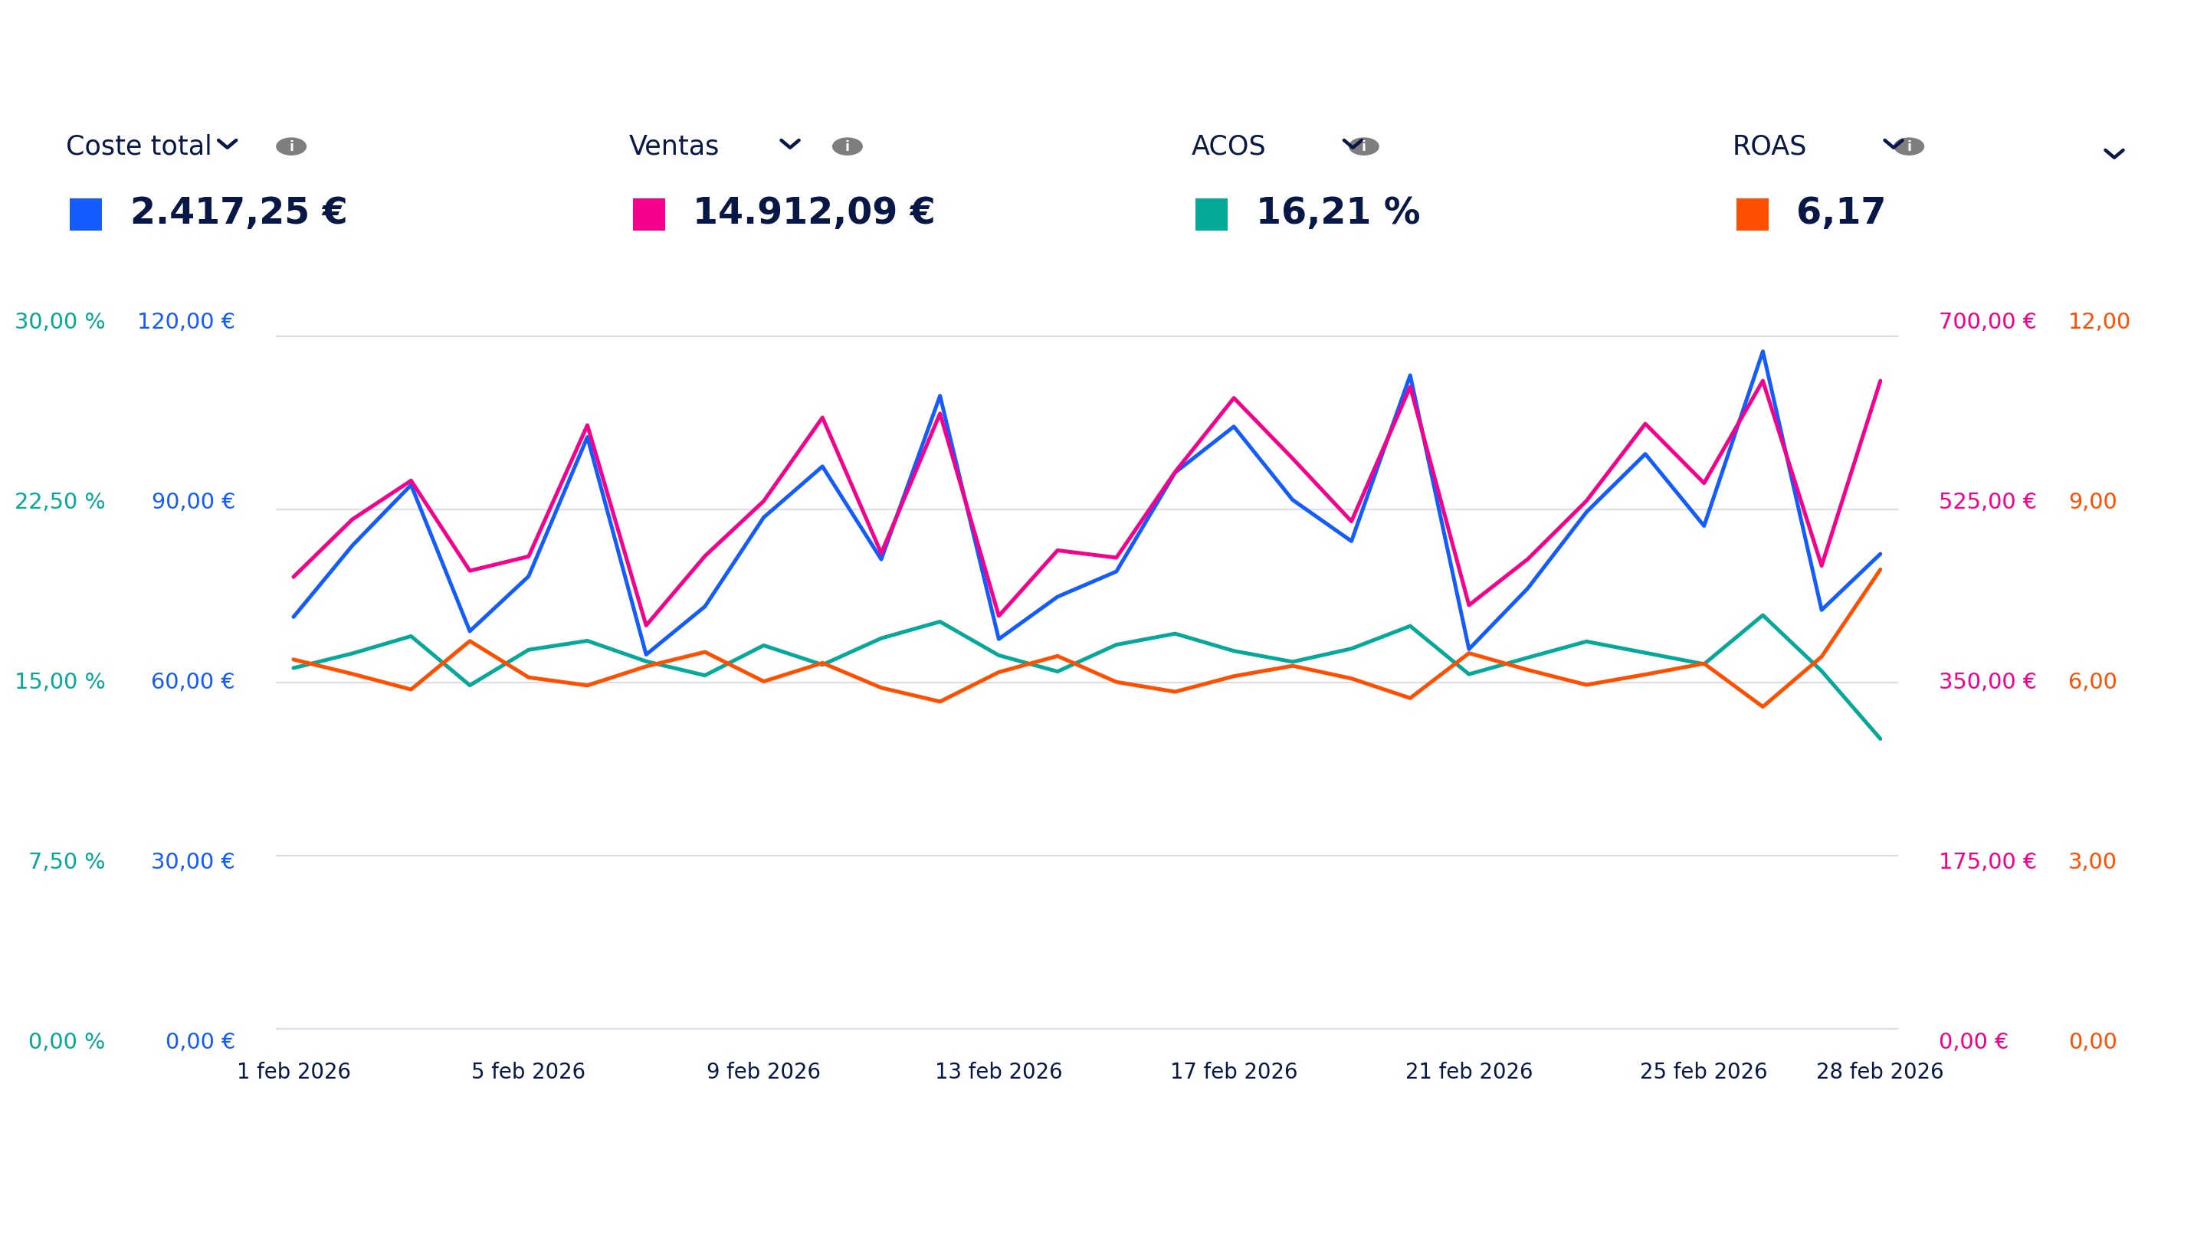The image size is (2207, 1241).
Task: Click the teal ACOS line endpoint on 28 feb
Action: [x=1881, y=738]
